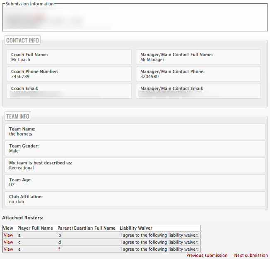Viewport: 270px width, 259px height.
Task: Click the 'Club Affiliation:' label
Action: pos(26,197)
